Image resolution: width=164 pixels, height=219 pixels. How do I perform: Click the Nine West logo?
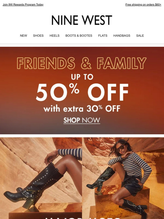tap(82, 20)
